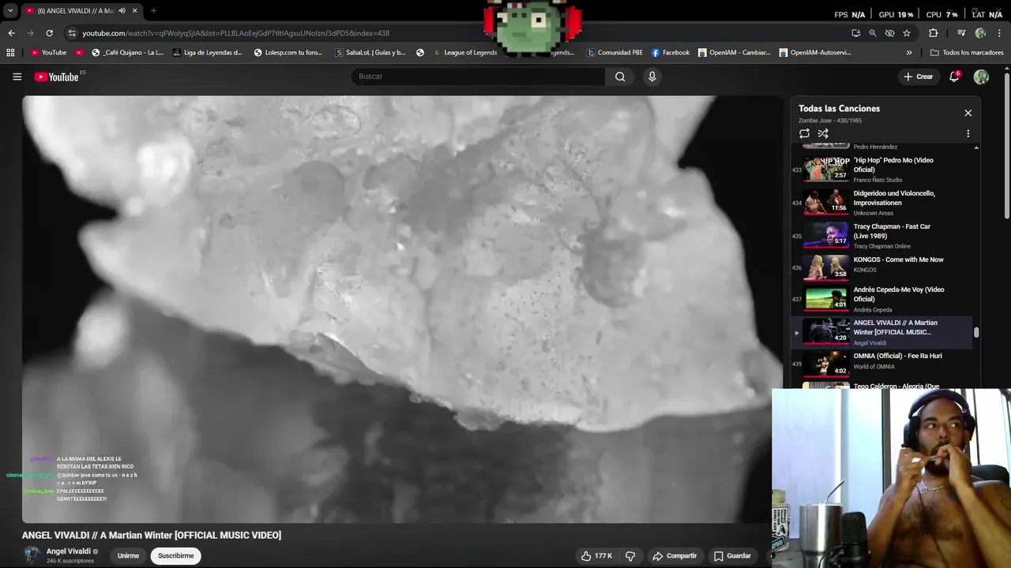Open the apps grid in the bookmarks bar
The height and width of the screenshot is (568, 1011).
click(x=10, y=53)
